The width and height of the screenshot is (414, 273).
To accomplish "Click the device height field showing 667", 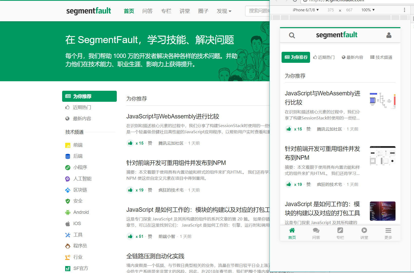I will tap(349, 10).
